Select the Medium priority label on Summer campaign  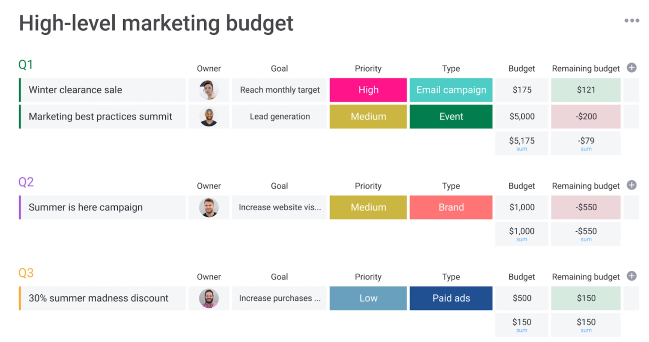tap(368, 207)
